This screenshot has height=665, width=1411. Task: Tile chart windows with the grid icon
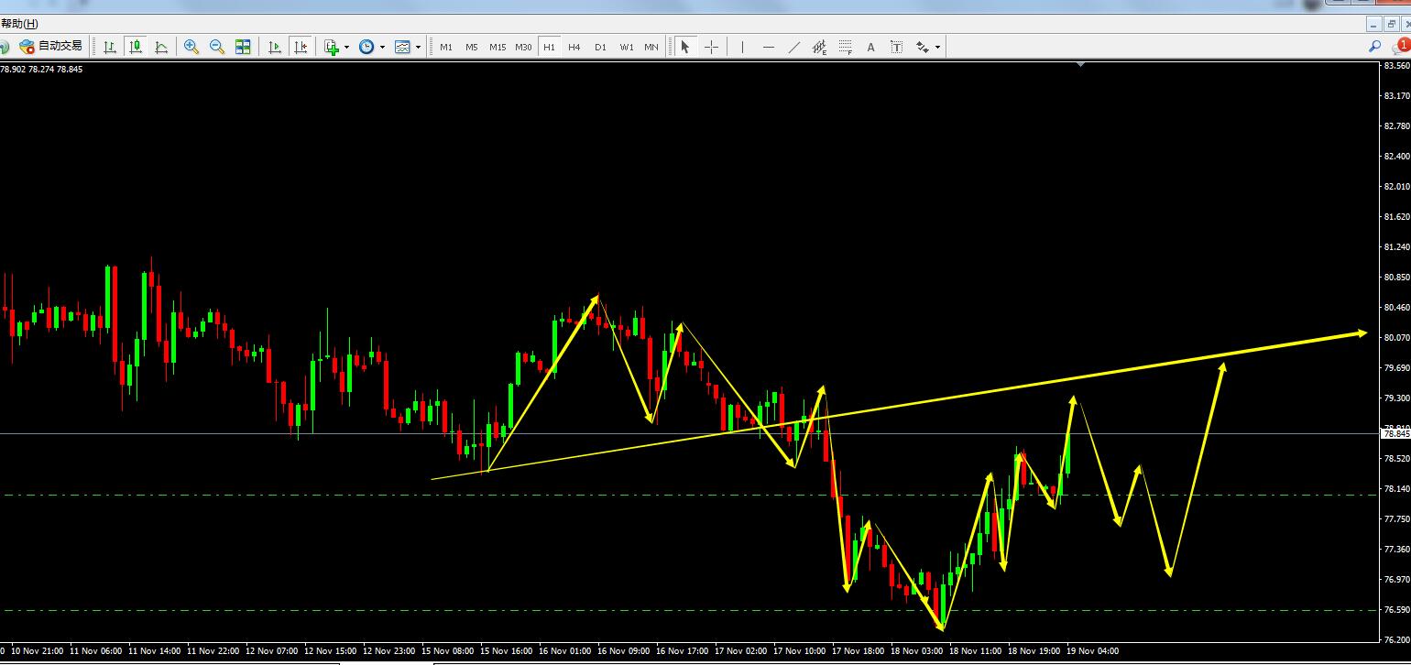(243, 46)
